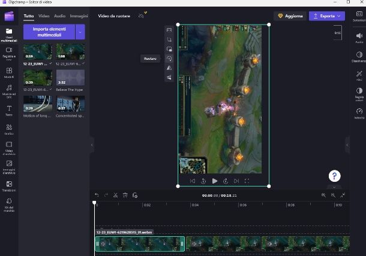This screenshot has width=366, height=256.
Task: Click the Ruotare rotate icon
Action: [169, 59]
